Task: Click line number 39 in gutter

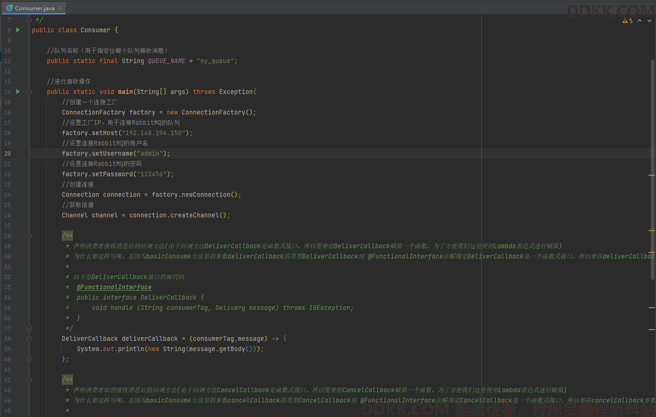Action: [7, 349]
